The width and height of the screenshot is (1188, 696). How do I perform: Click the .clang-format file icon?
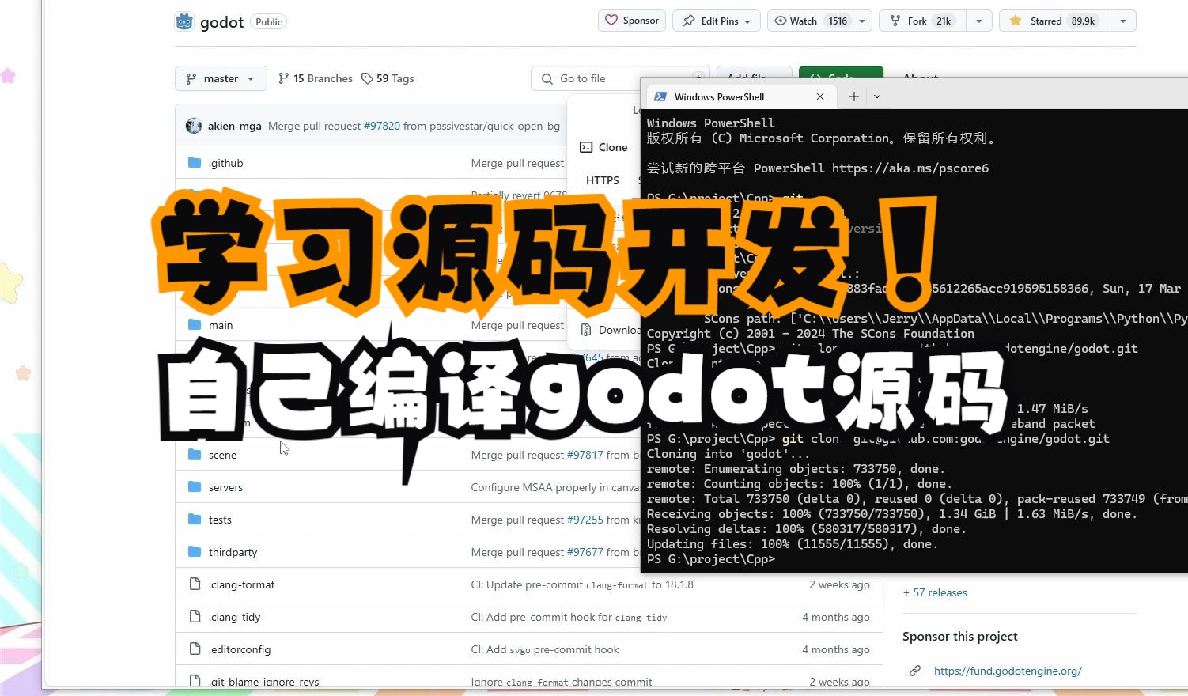coord(195,584)
